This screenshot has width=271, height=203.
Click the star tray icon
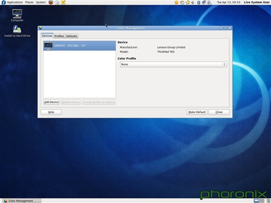[188, 2]
